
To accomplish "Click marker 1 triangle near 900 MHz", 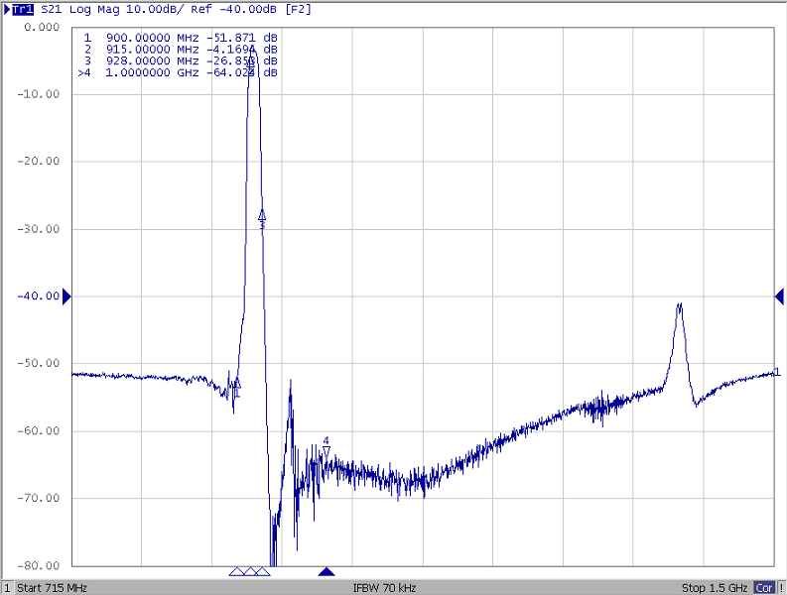I will pos(236,383).
